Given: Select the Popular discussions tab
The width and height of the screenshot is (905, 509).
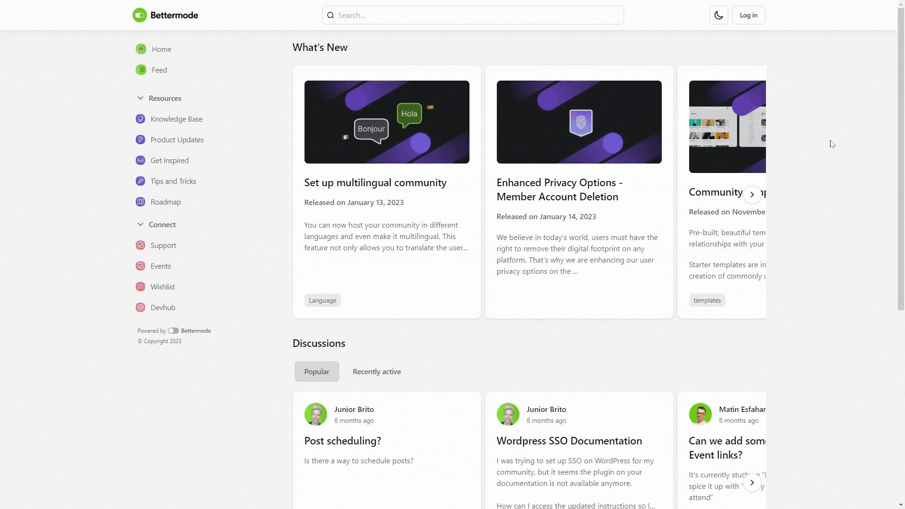Looking at the screenshot, I should pyautogui.click(x=316, y=371).
